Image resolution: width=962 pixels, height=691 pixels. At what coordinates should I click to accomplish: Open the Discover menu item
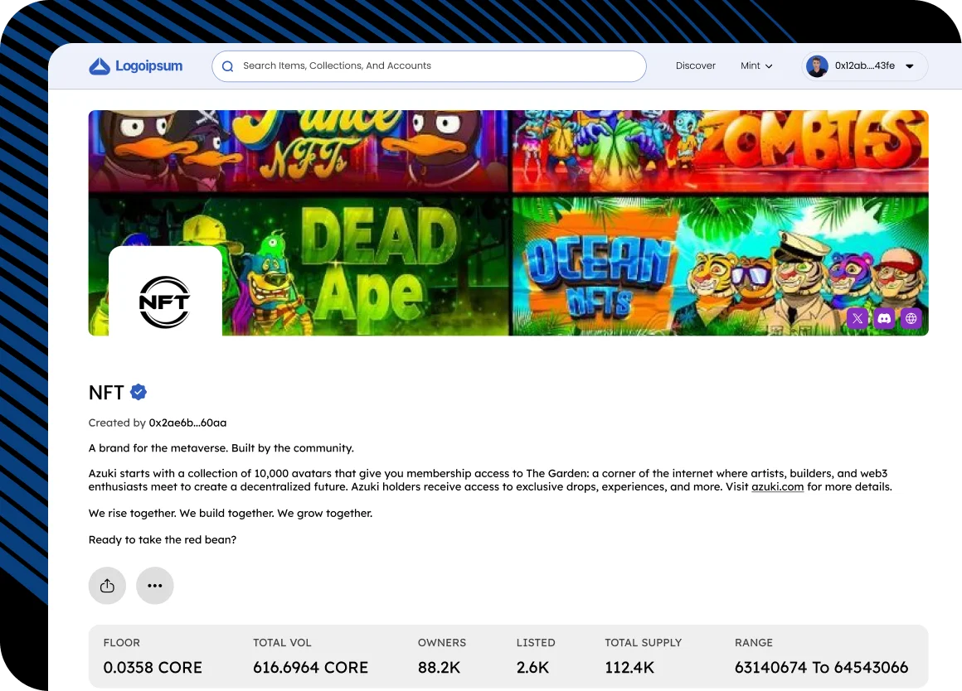pos(695,66)
